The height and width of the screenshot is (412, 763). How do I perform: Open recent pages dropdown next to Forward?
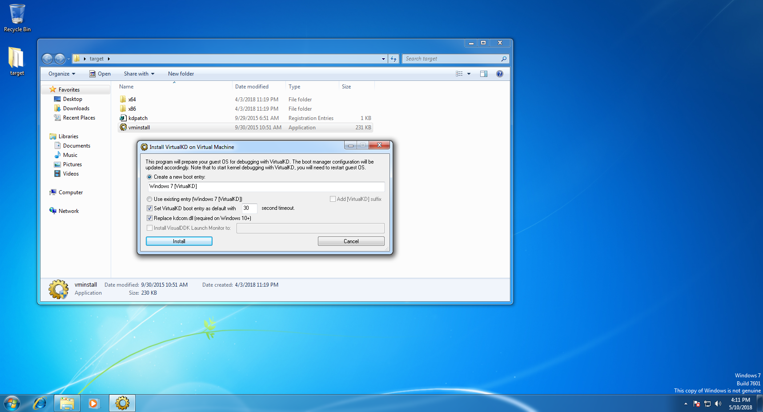coord(68,59)
